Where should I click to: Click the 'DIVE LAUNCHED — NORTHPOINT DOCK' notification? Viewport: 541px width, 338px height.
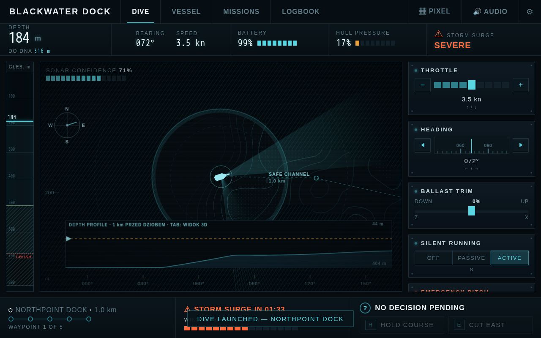coord(270,319)
